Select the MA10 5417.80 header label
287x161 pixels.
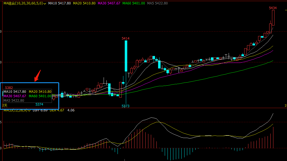(59, 3)
